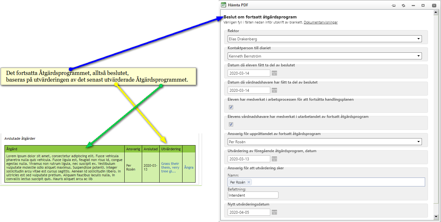Remove Per Rosèn tag from Namn field

249,182
